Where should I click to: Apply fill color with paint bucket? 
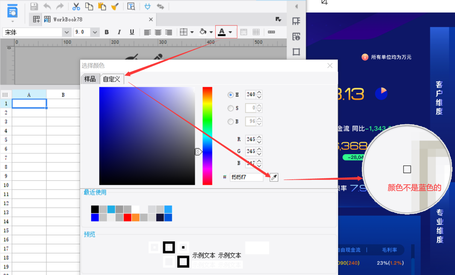pos(203,32)
